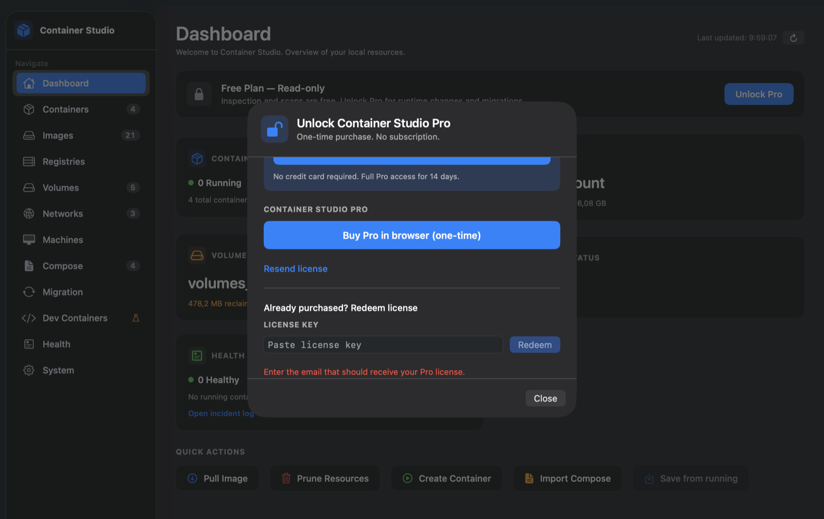Click Prune Resources quick action
Screen dimensions: 824x519
[325, 478]
